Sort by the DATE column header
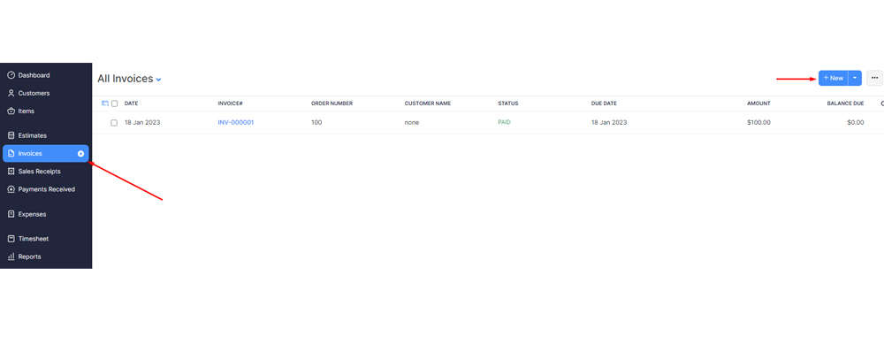884x337 pixels. pos(132,103)
